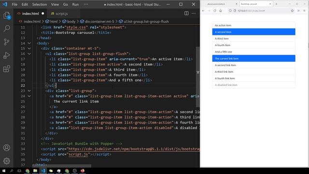Open Firefox from the taskbar
Image resolution: width=309 pixels, height=174 pixels.
click(83, 171)
